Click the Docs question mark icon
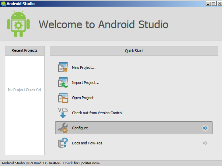This screenshot has width=222, height=166. click(63, 143)
